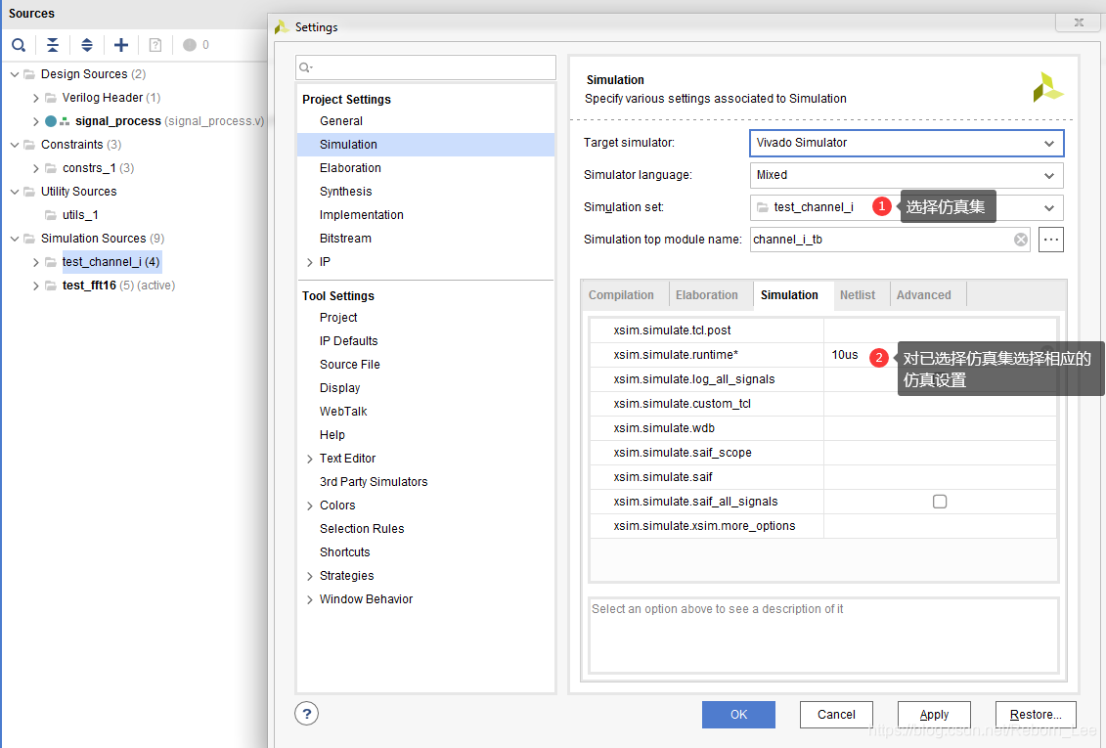This screenshot has height=748, width=1106.
Task: Click the help question mark button in Settings
Action: (307, 714)
